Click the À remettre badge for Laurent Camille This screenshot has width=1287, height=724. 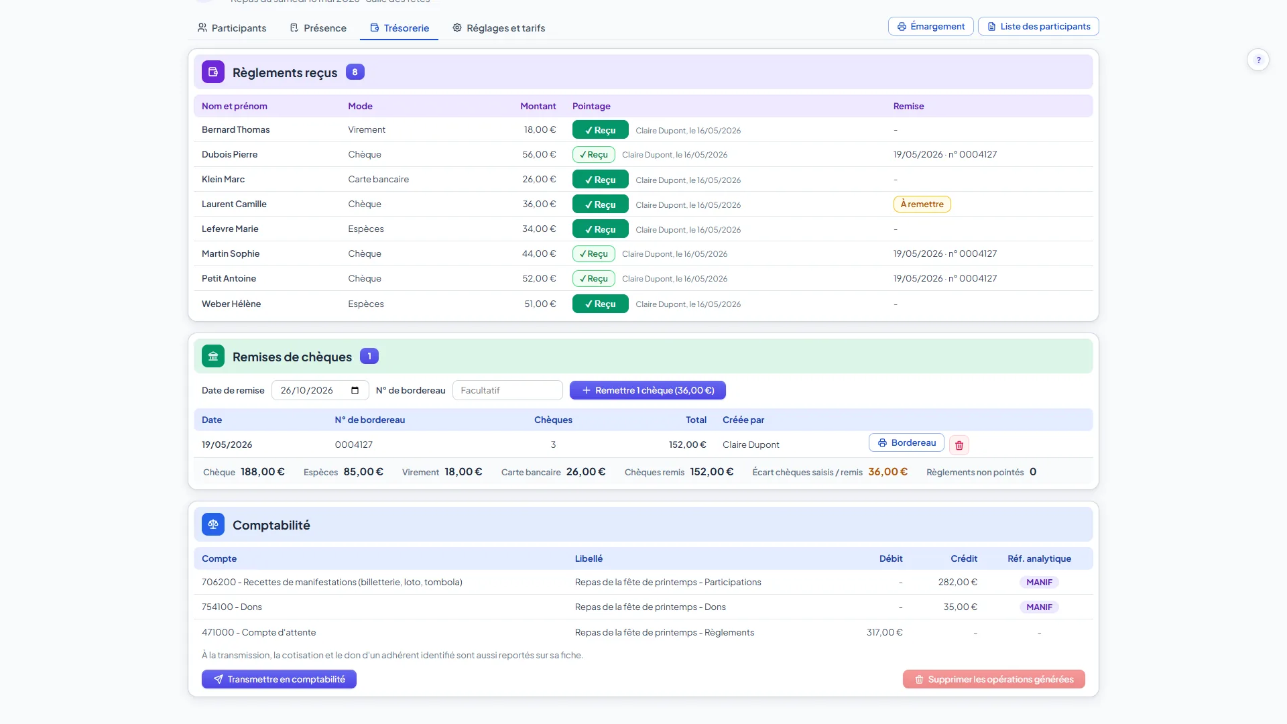[x=922, y=204]
